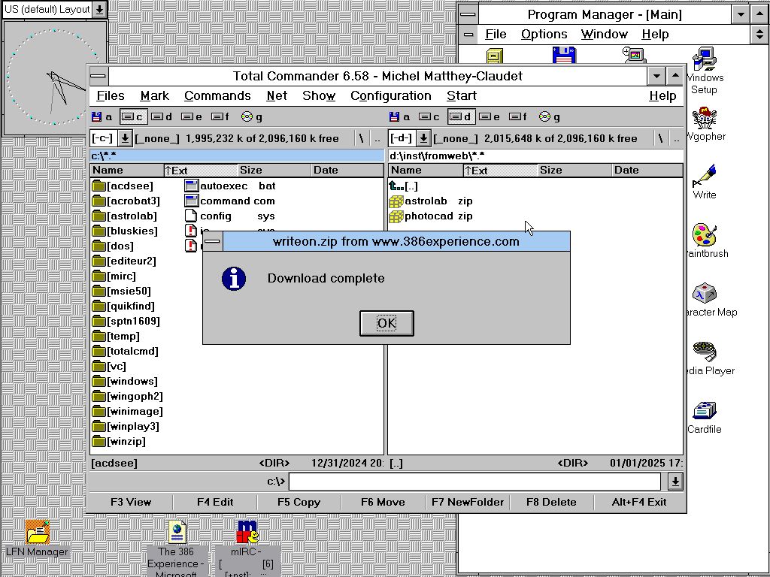Select CD drive g in right panel

click(x=550, y=116)
